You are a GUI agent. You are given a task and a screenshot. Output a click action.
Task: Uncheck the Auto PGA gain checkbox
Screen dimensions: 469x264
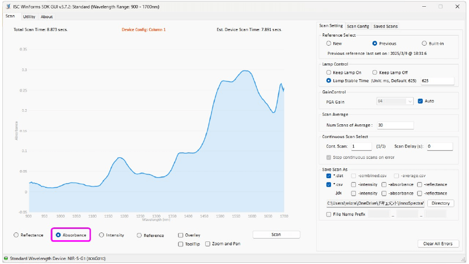coord(420,101)
